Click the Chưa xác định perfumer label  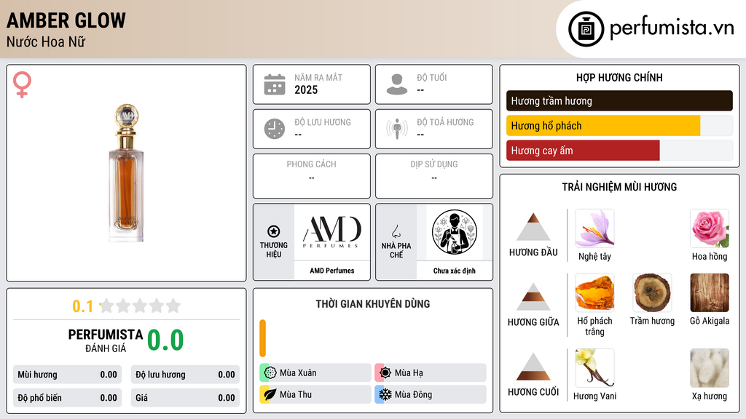[455, 271]
